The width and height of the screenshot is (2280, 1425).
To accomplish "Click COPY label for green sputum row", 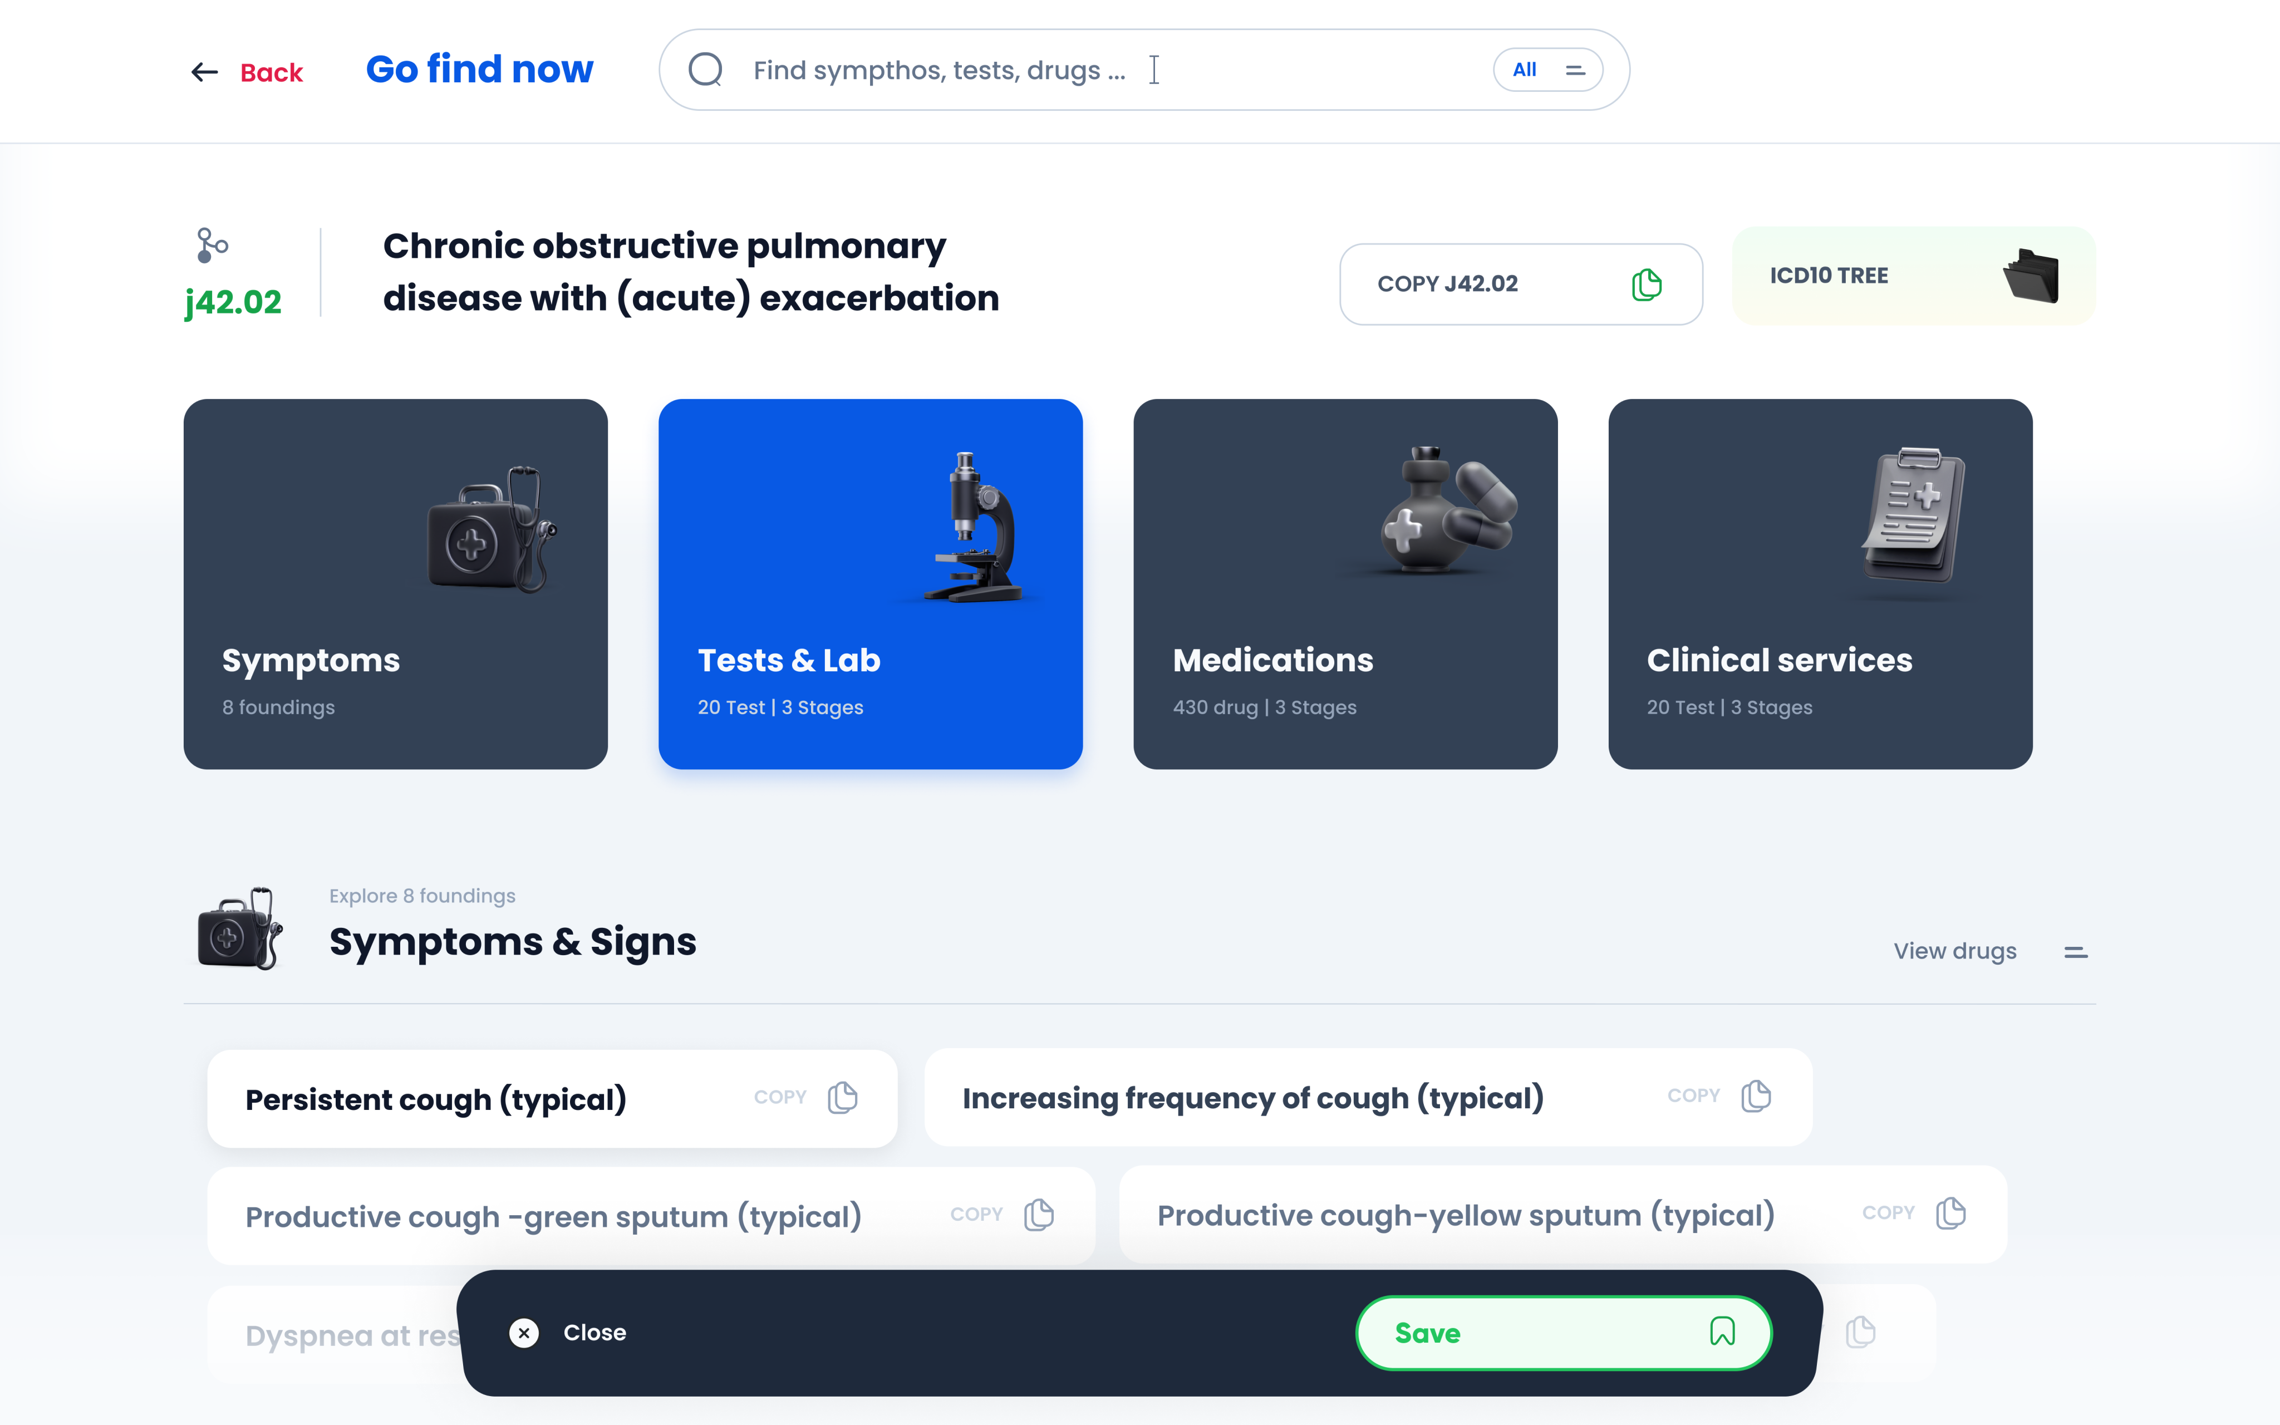I will pos(976,1214).
